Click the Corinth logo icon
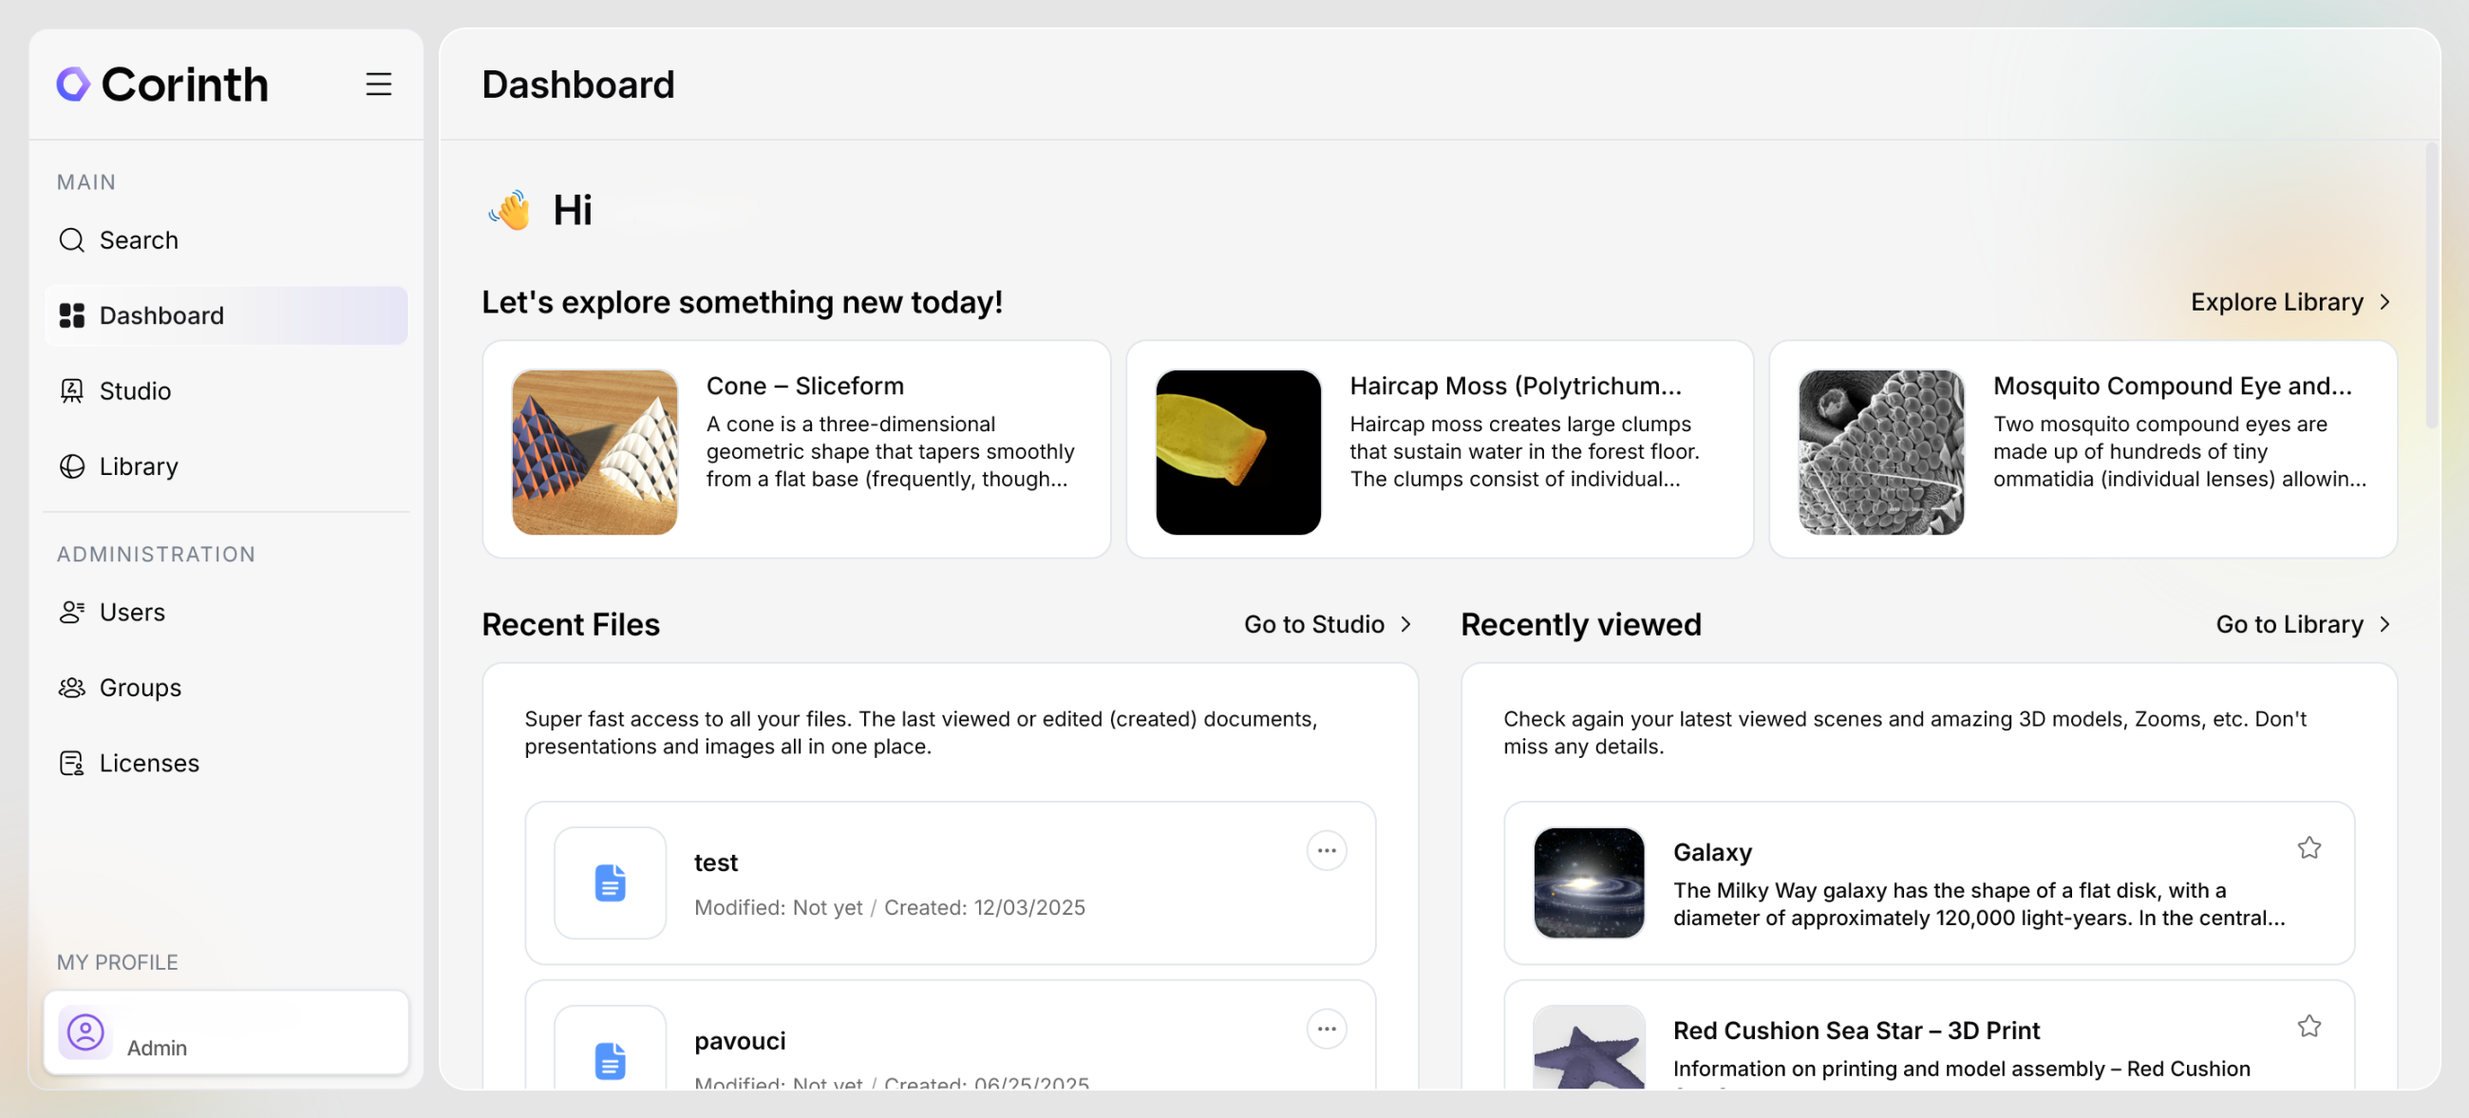Viewport: 2469px width, 1118px height. (x=73, y=85)
